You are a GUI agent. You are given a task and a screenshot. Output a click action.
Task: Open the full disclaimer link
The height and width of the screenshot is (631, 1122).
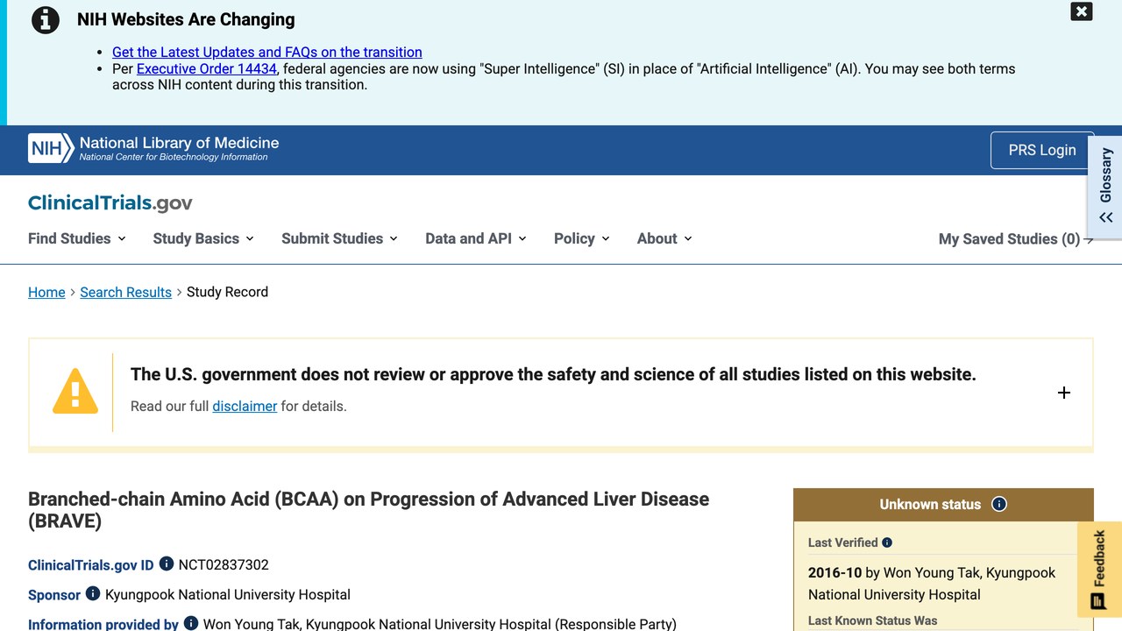pyautogui.click(x=245, y=406)
